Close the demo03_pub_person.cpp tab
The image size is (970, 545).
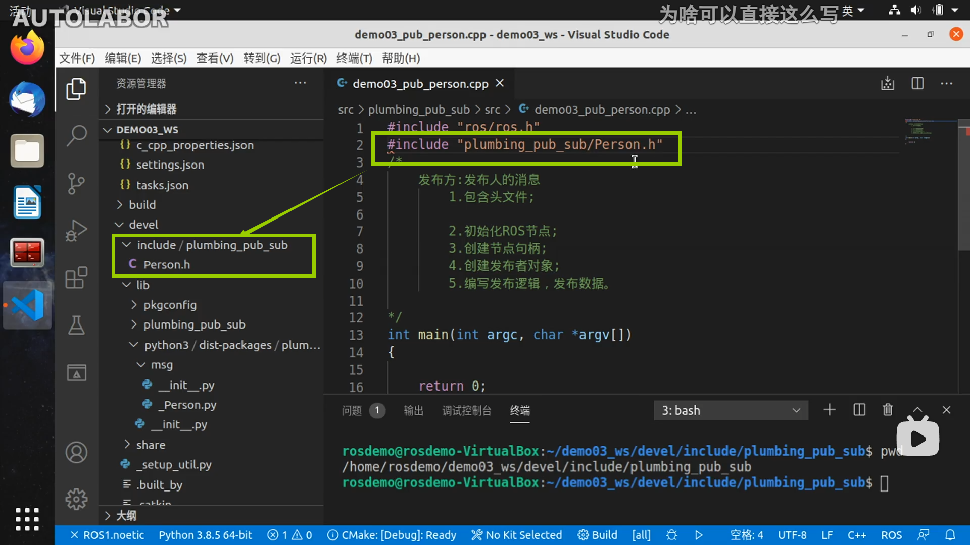click(x=500, y=83)
